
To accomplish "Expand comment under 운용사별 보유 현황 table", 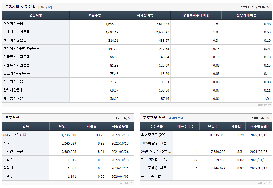I will click(264, 105).
